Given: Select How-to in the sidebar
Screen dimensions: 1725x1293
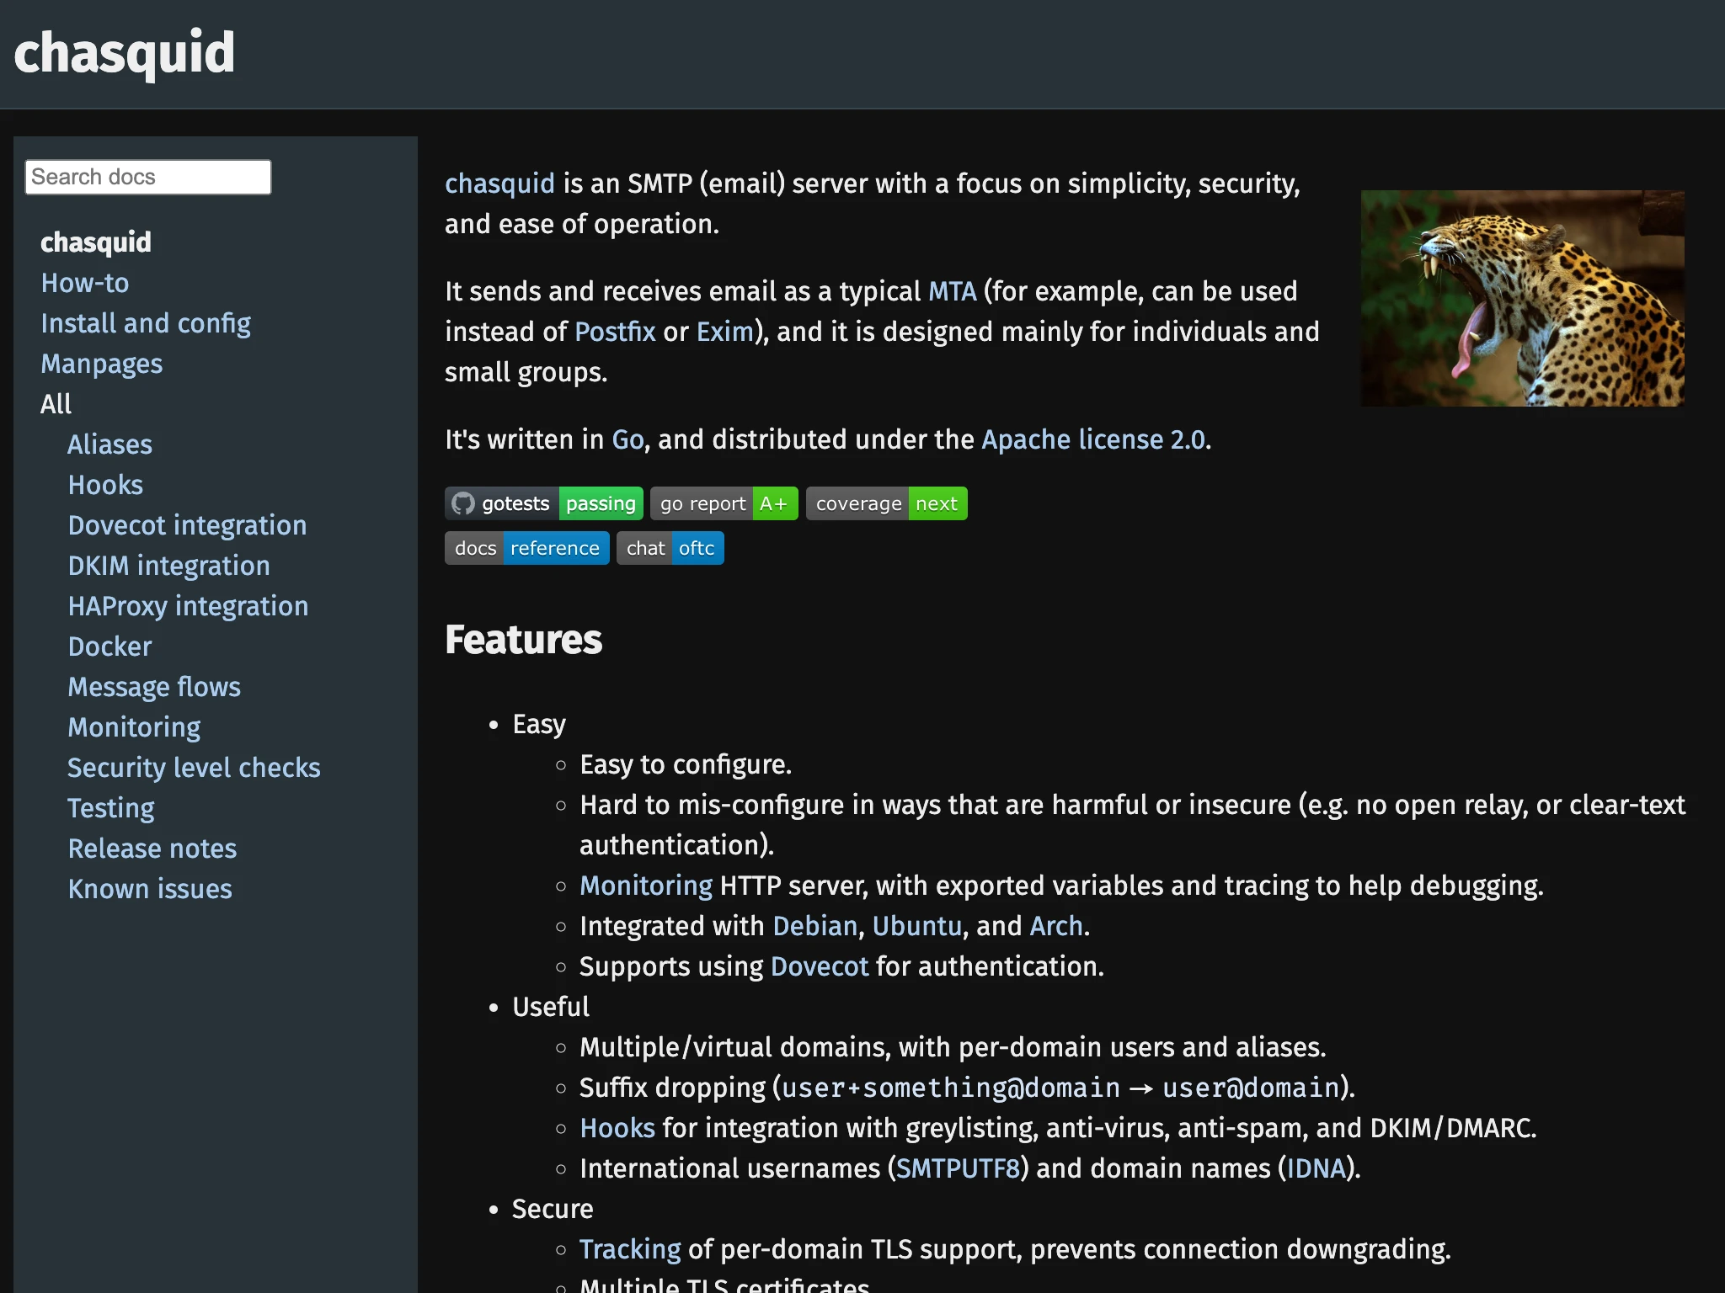Looking at the screenshot, I should tap(84, 283).
